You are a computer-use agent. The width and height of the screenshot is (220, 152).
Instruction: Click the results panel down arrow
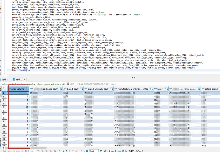[135, 77]
